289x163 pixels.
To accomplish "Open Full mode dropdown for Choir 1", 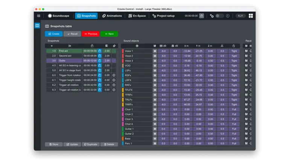I will [234, 110].
